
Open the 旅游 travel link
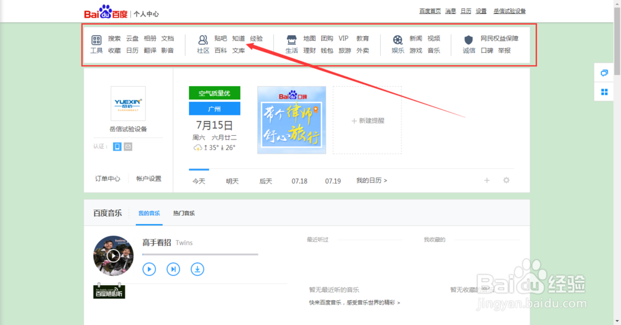tap(345, 51)
